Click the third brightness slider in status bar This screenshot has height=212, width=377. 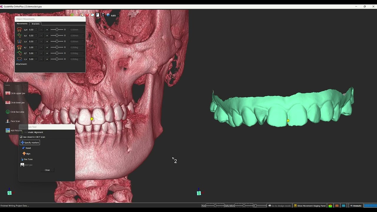click(260, 206)
